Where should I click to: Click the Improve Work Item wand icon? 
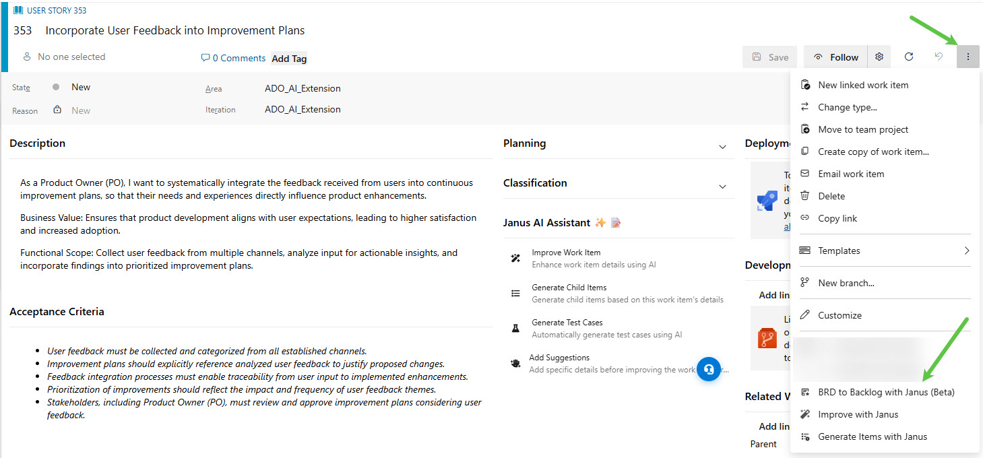(x=516, y=259)
